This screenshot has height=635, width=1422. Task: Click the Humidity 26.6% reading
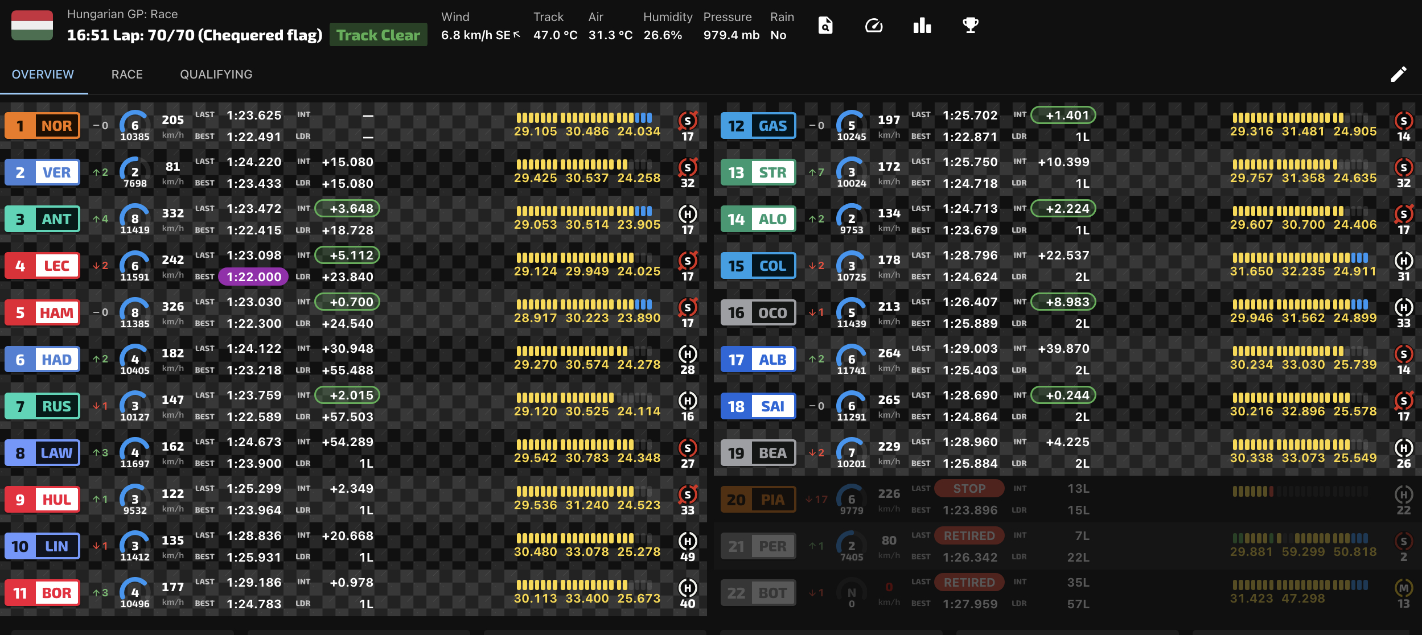663,35
